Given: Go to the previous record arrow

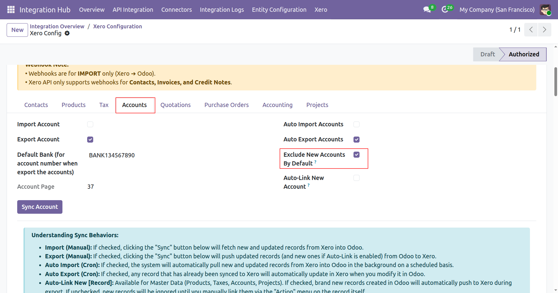Looking at the screenshot, I should 531,30.
